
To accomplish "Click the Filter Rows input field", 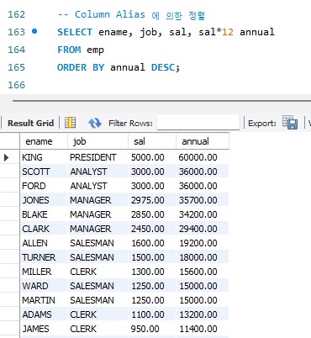I will pyautogui.click(x=198, y=123).
